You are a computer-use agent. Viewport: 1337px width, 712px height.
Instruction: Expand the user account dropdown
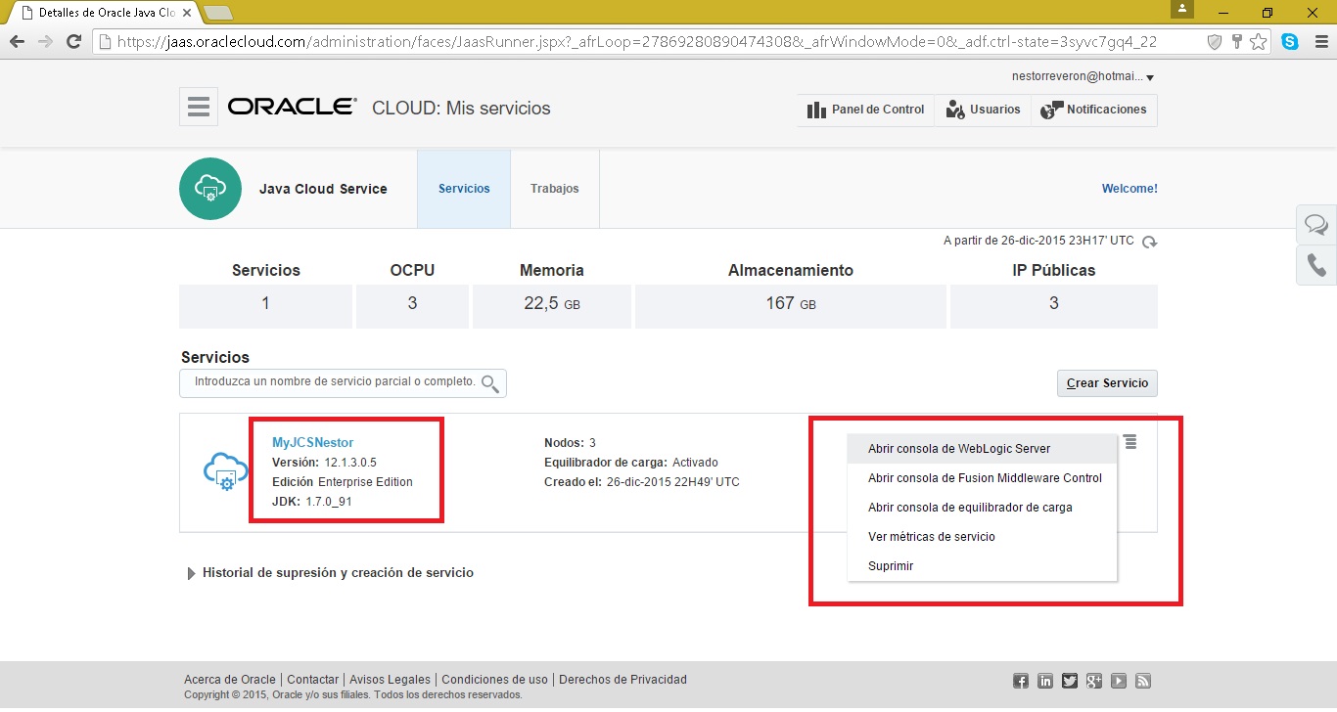[x=1150, y=77]
